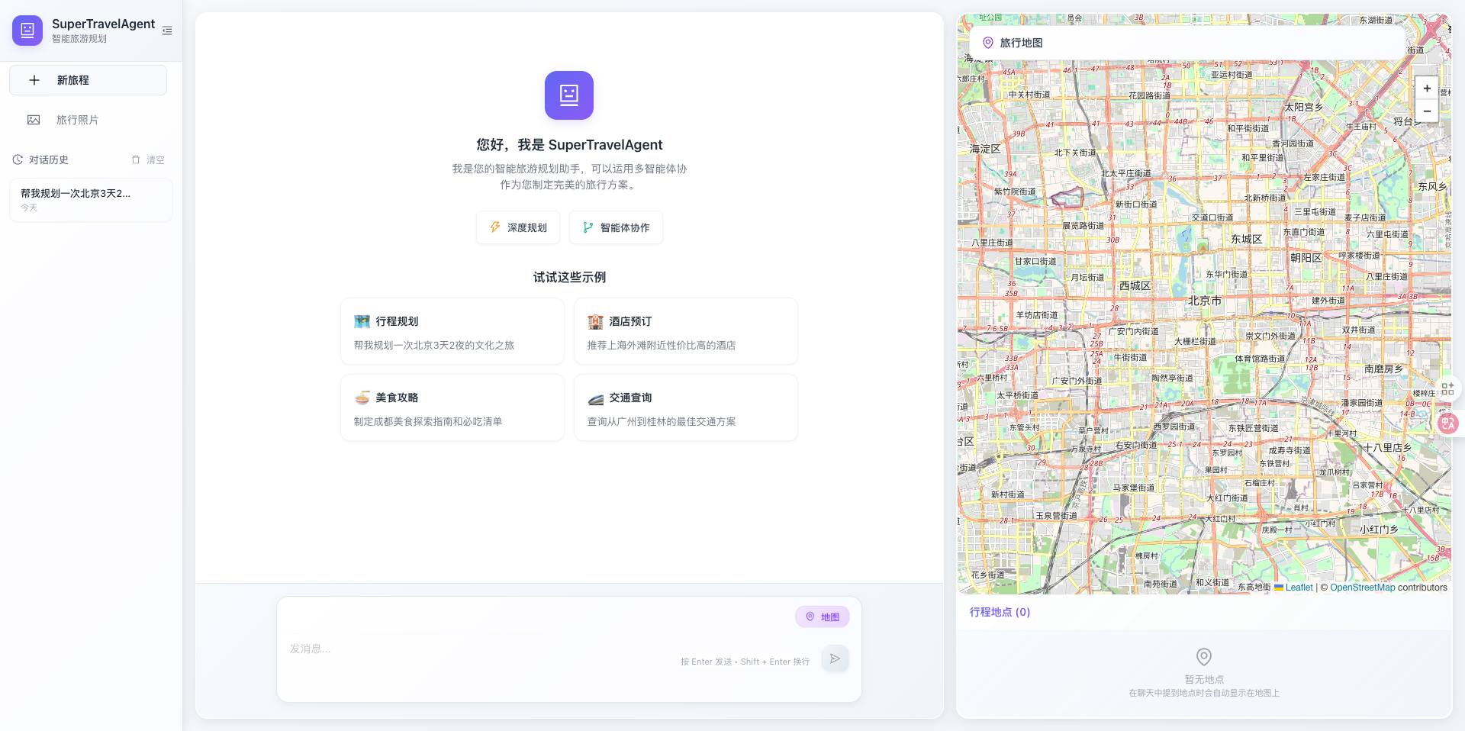Toggle the 地图 map panel button

823,617
